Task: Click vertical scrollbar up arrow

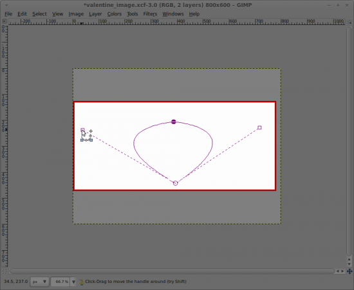Action: (349, 259)
